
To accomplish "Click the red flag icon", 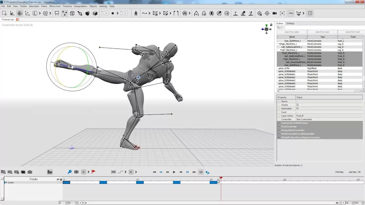I will tap(94, 172).
